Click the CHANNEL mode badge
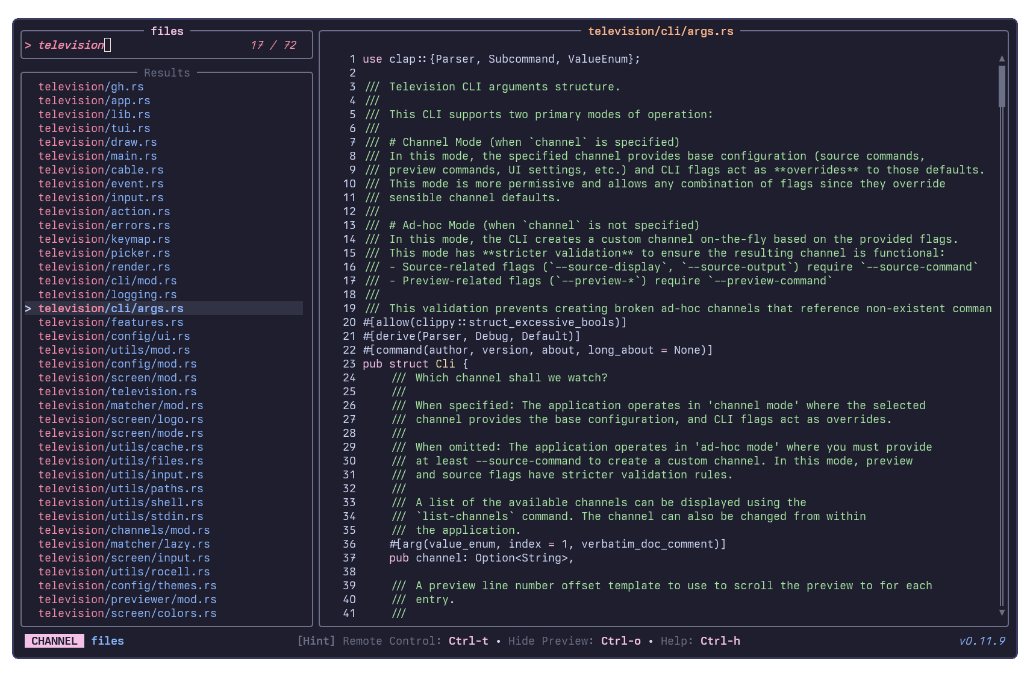The width and height of the screenshot is (1030, 676). (54, 641)
